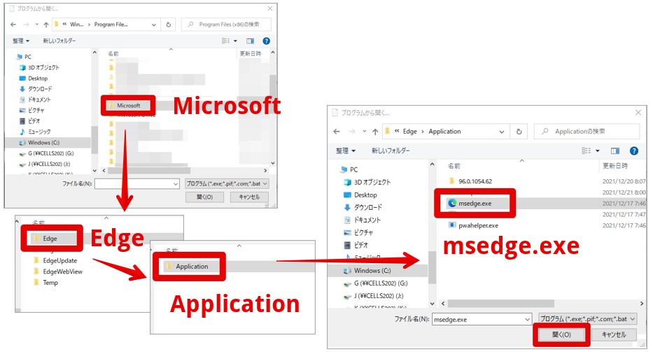This screenshot has width=653, height=352.
Task: Navigate back in the Application dialog
Action: point(337,132)
